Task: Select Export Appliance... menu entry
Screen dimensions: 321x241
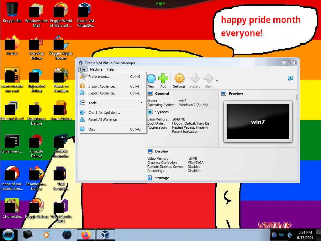Action: click(113, 93)
